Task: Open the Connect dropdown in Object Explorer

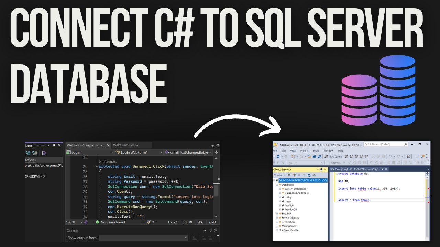Action: (x=279, y=175)
